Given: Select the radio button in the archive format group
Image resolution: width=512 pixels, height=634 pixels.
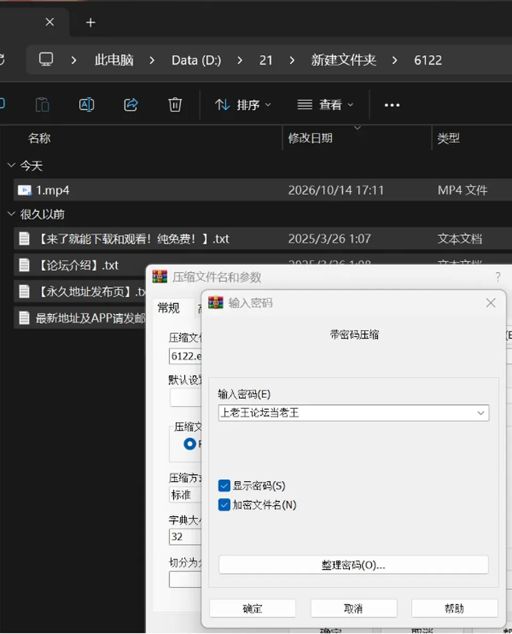Looking at the screenshot, I should click(190, 444).
